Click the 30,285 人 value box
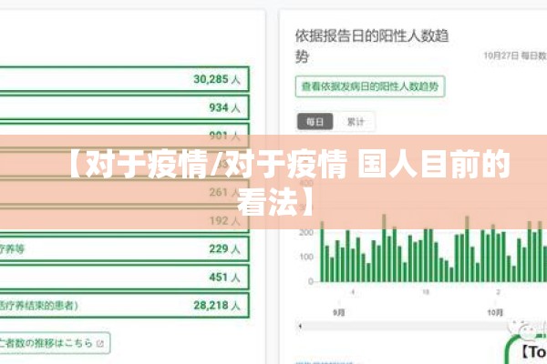547x364 pixels. [124, 79]
